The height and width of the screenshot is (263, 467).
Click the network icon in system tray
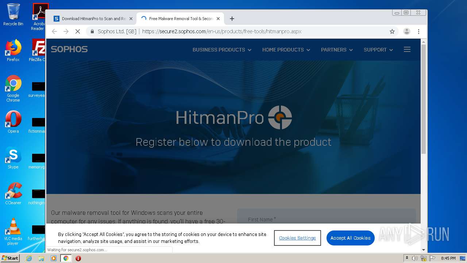pyautogui.click(x=424, y=258)
